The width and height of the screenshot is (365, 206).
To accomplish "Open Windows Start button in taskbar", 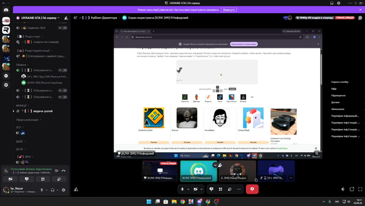I will [x=149, y=201].
